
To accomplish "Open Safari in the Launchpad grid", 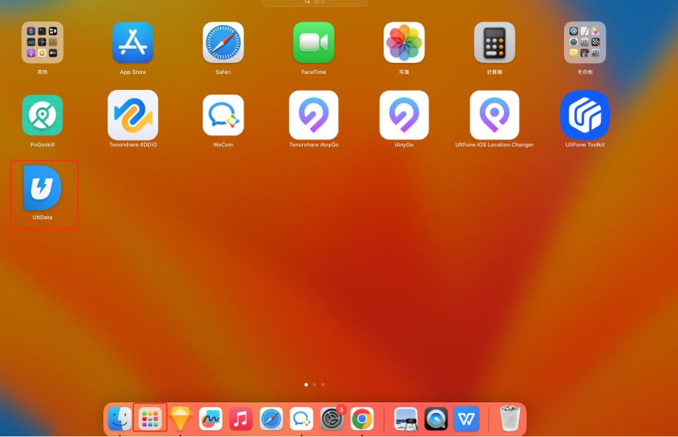I will 223,42.
